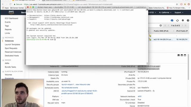Open the Chrome Apps shortcut
Screen dimensions: 191x107
pyautogui.click(x=5, y=8)
